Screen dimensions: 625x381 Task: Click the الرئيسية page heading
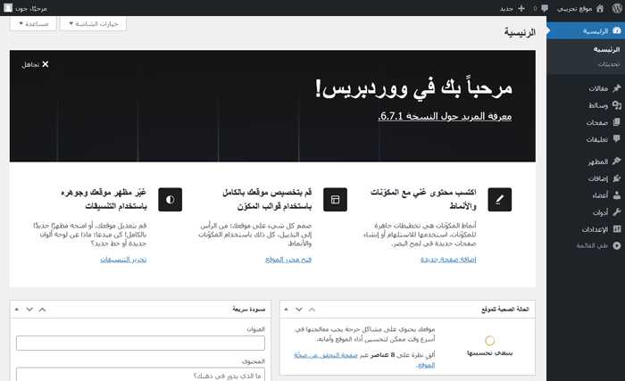520,32
